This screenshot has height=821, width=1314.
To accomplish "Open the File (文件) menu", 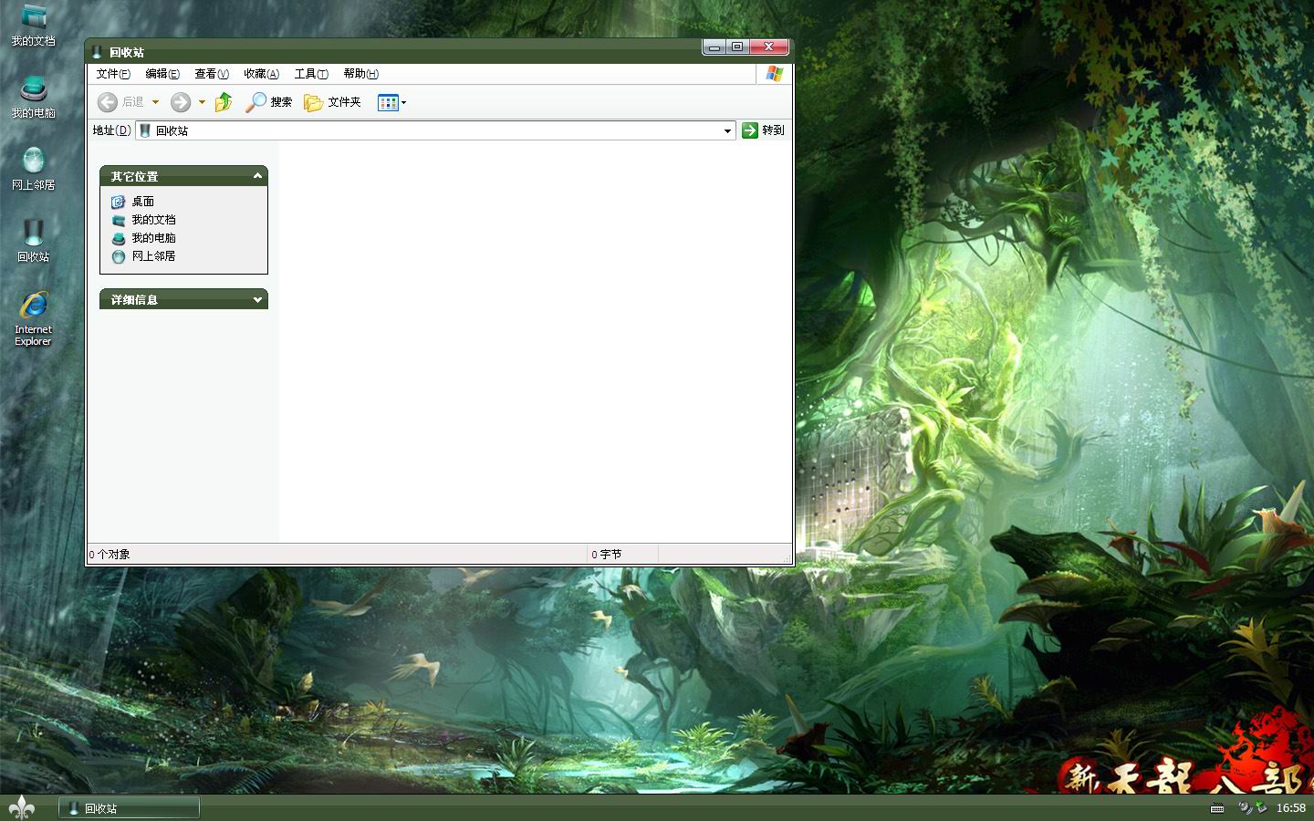I will (113, 74).
